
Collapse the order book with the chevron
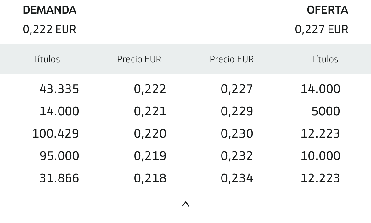pos(186,204)
